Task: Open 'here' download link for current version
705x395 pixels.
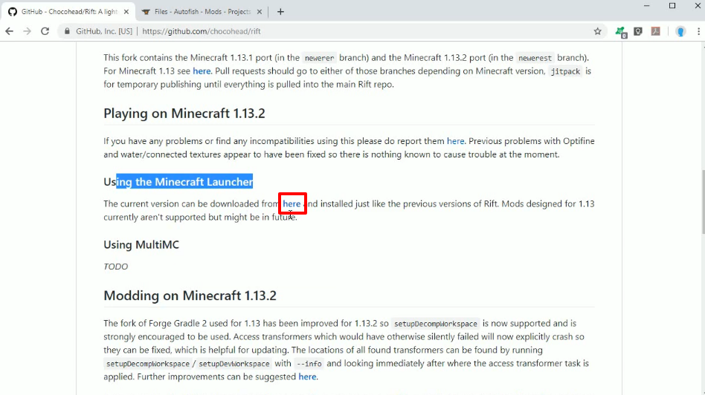Action: point(292,203)
